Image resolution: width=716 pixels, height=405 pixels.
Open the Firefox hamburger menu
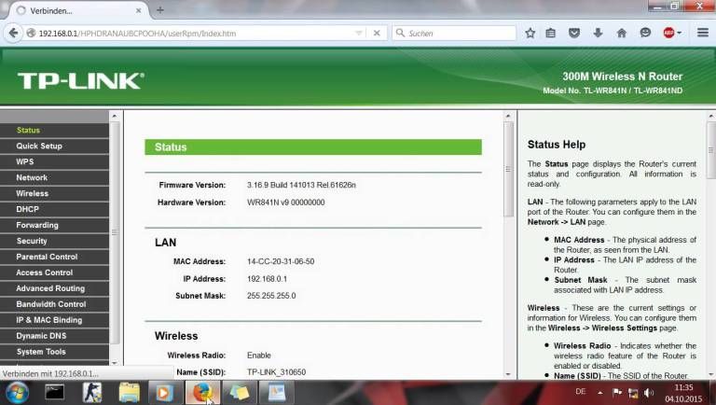click(x=703, y=33)
